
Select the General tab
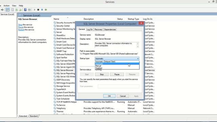[x=82, y=29]
